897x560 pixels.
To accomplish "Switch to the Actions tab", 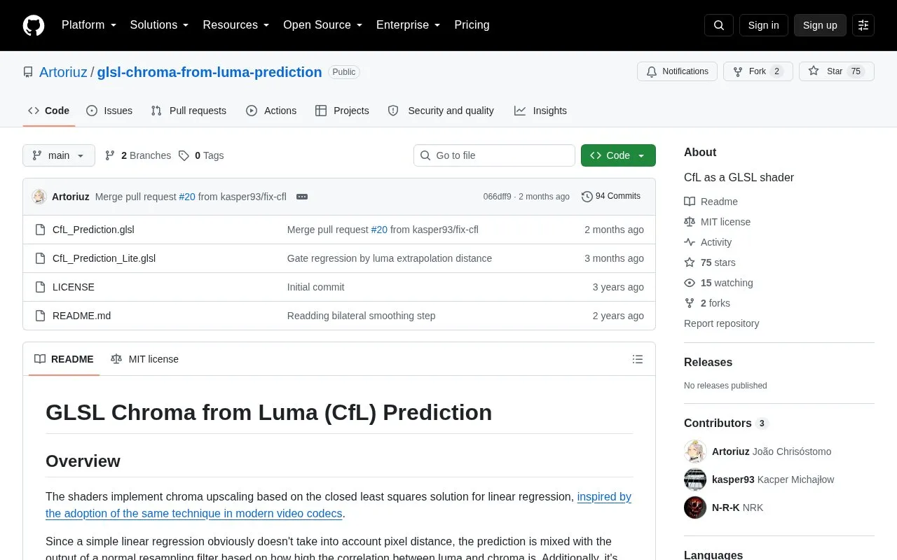I will point(271,111).
